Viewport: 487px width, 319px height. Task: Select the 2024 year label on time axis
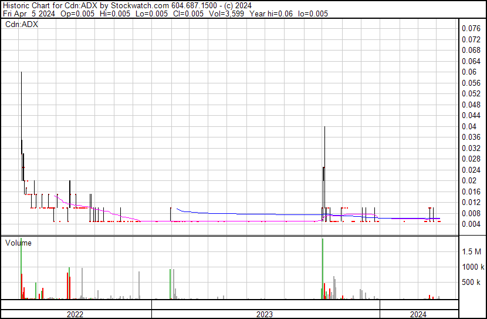click(418, 314)
